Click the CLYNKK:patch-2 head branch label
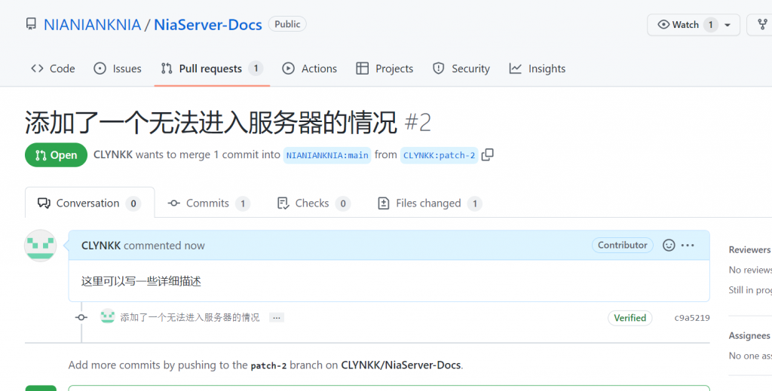This screenshot has width=772, height=391. click(440, 155)
